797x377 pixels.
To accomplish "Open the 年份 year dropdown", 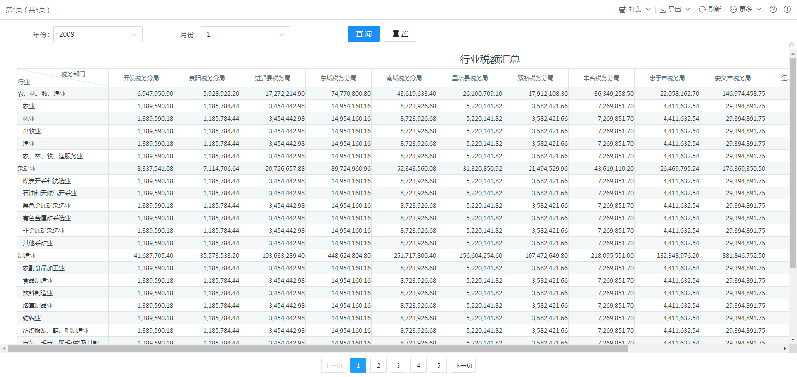I will click(x=98, y=34).
